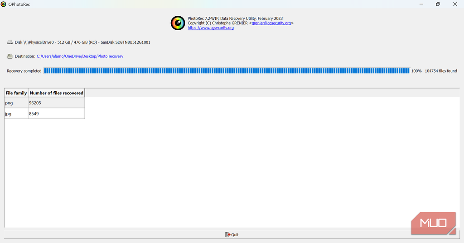Restore down the QPhotoRec window

[x=438, y=4]
